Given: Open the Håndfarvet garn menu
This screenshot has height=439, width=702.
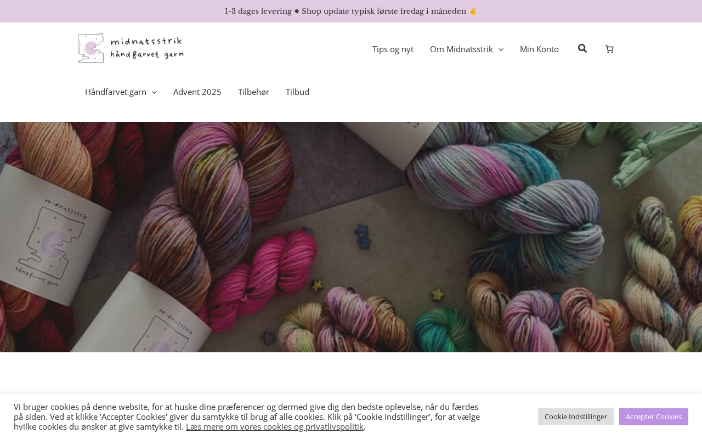Looking at the screenshot, I should 116,92.
